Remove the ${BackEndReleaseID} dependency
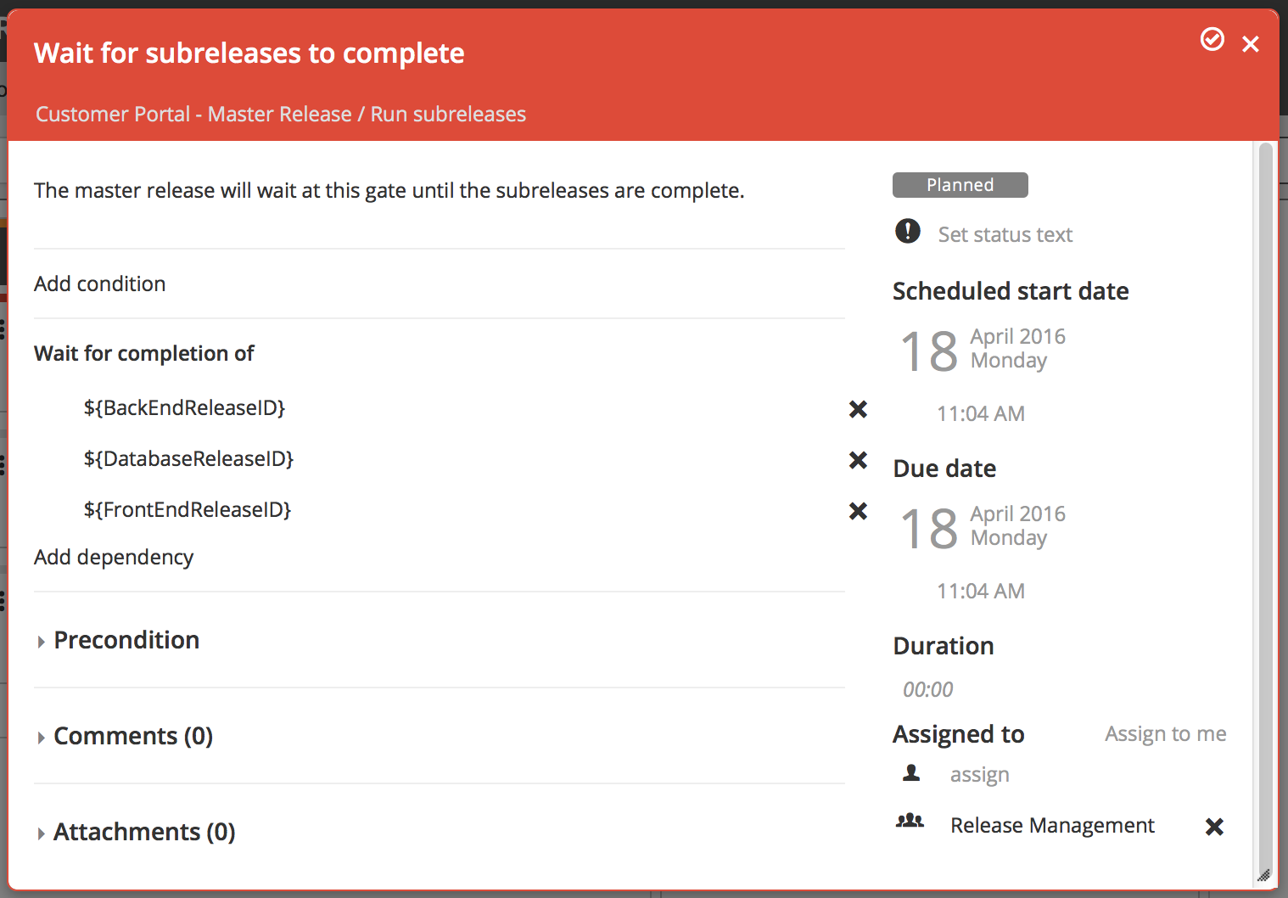This screenshot has width=1288, height=898. 858,409
